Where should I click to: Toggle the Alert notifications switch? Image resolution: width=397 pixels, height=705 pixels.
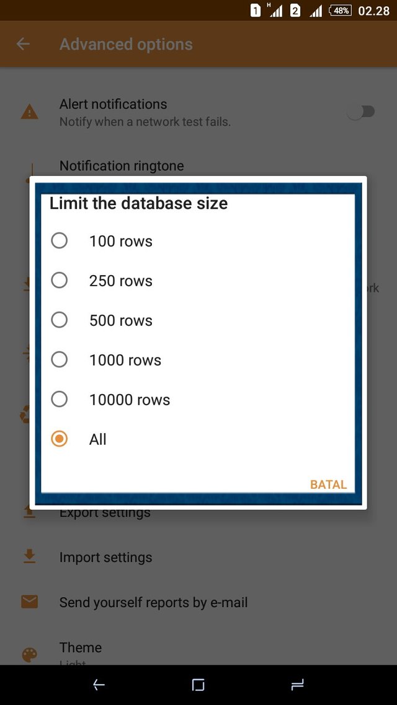pyautogui.click(x=361, y=112)
